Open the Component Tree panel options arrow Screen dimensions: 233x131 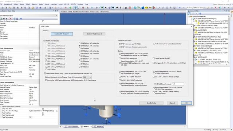225,11
